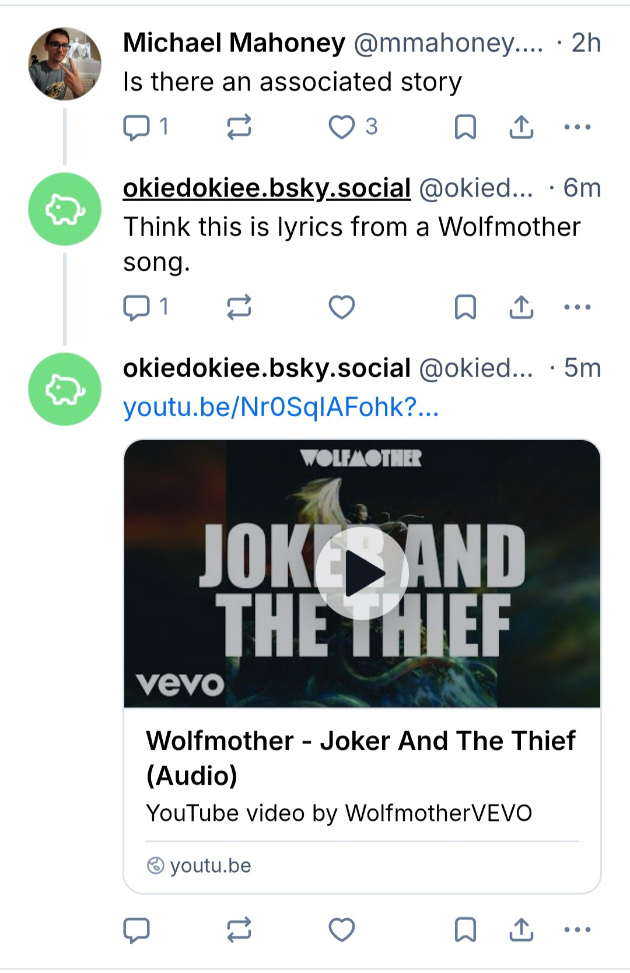
Task: Repost the Wolfmother song lyrics post
Action: click(x=239, y=307)
